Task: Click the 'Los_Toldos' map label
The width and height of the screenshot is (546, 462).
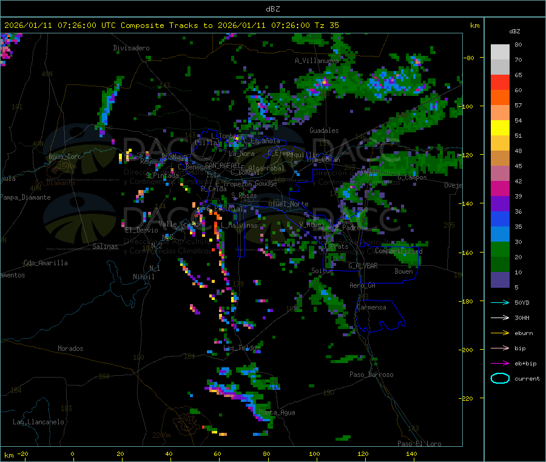Action: click(x=241, y=348)
